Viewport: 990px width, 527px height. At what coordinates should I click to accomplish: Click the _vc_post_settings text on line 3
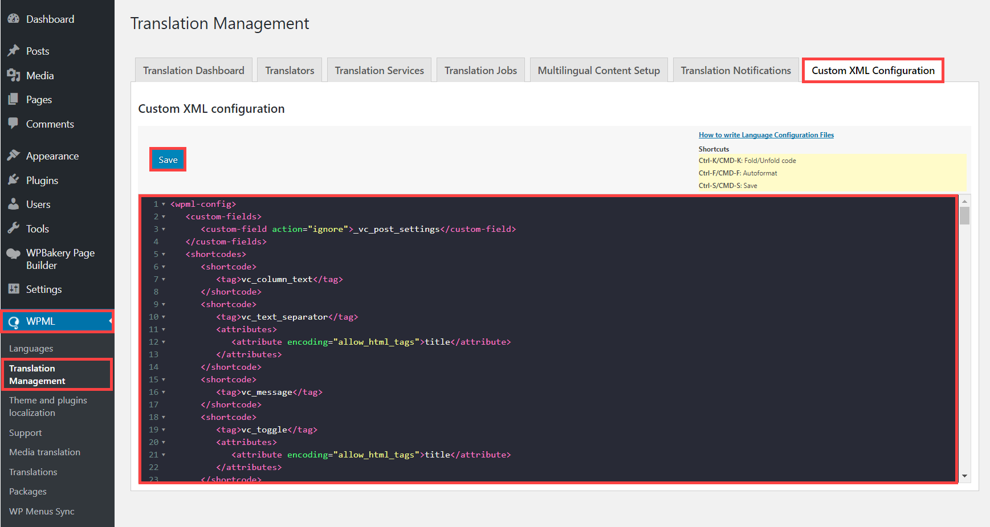[x=396, y=229]
